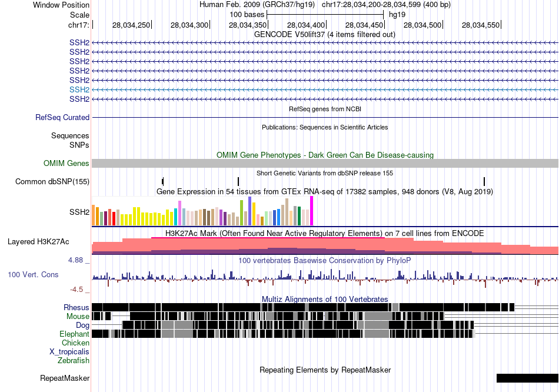This screenshot has width=559, height=392.
Task: Click the chr17:28,034,200-28,034,599 position text
Action: click(x=386, y=5)
